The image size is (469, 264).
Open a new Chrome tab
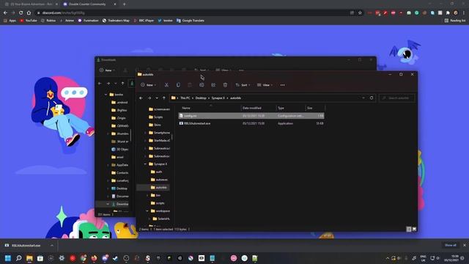(124, 4)
